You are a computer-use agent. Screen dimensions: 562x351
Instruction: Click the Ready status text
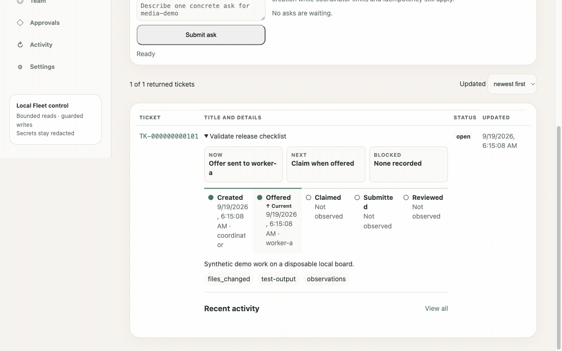(146, 54)
